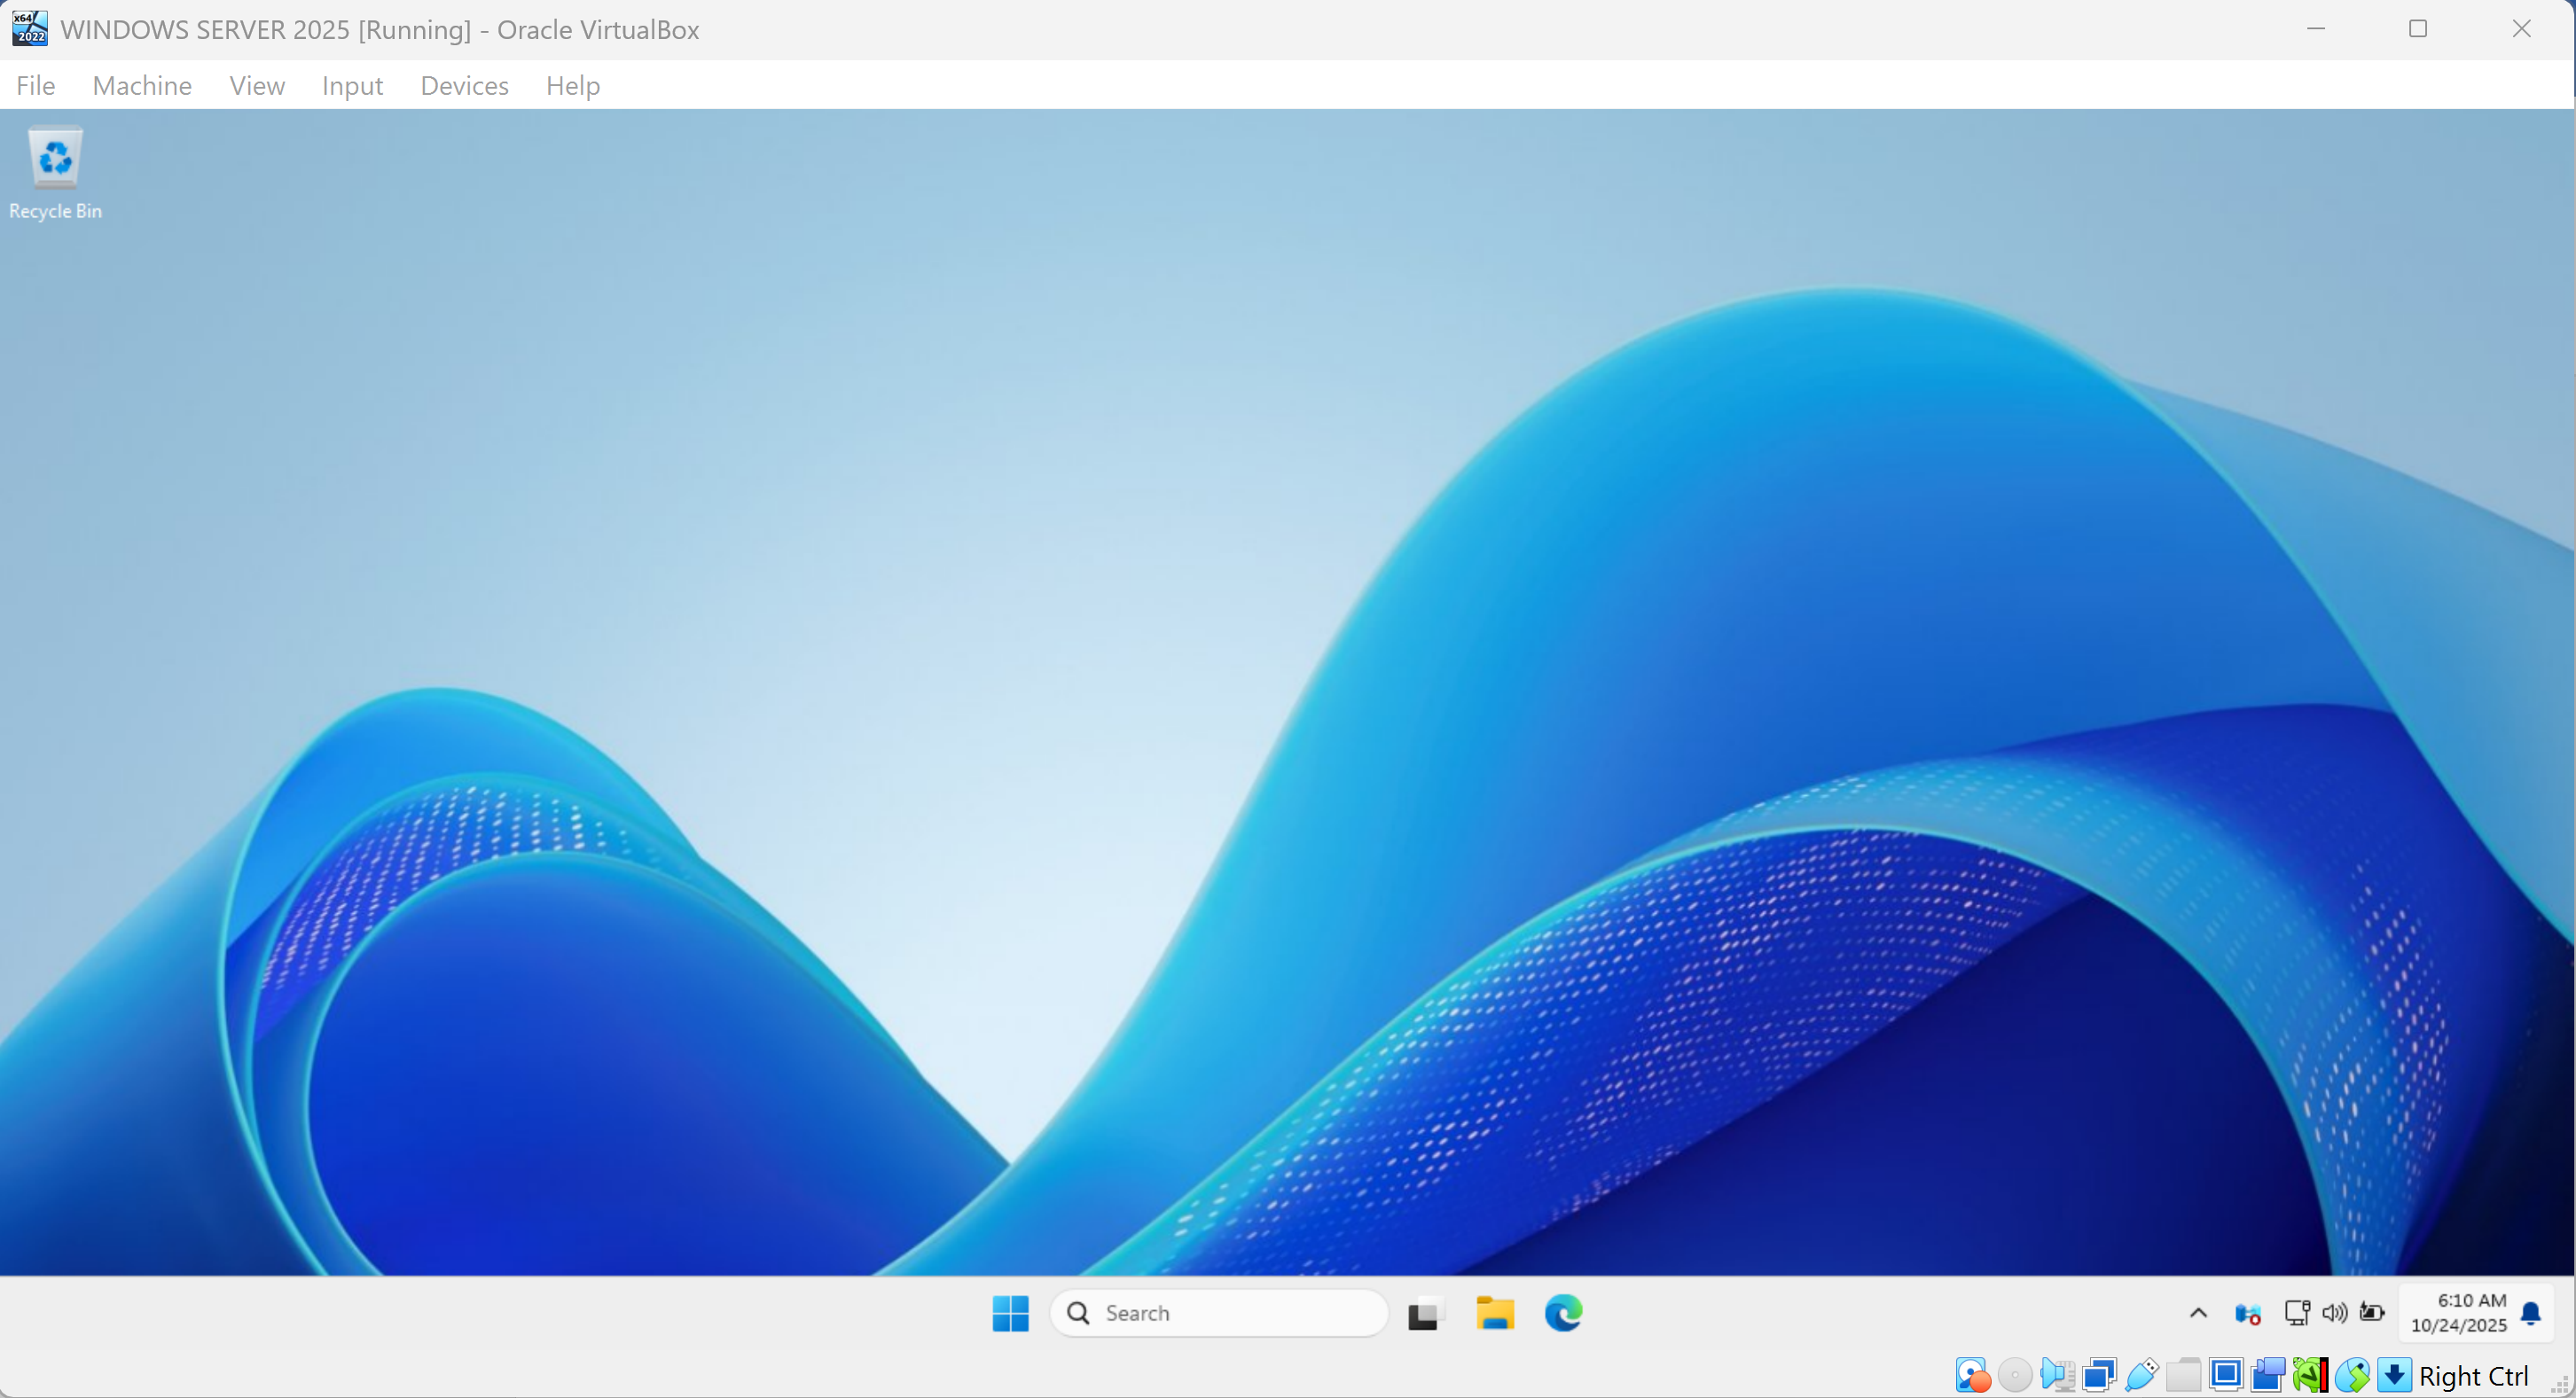Open the View dropdown menu
Screen dimensions: 2576x1398
257,86
